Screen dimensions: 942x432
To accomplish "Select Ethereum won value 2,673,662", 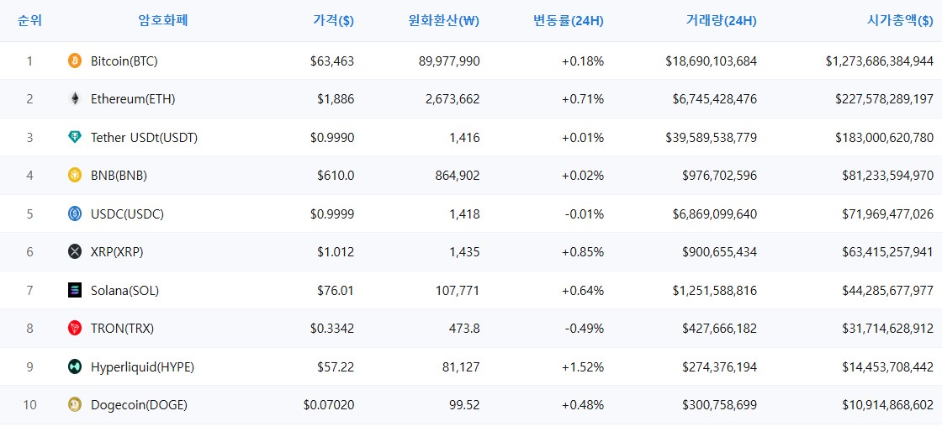I will point(452,99).
